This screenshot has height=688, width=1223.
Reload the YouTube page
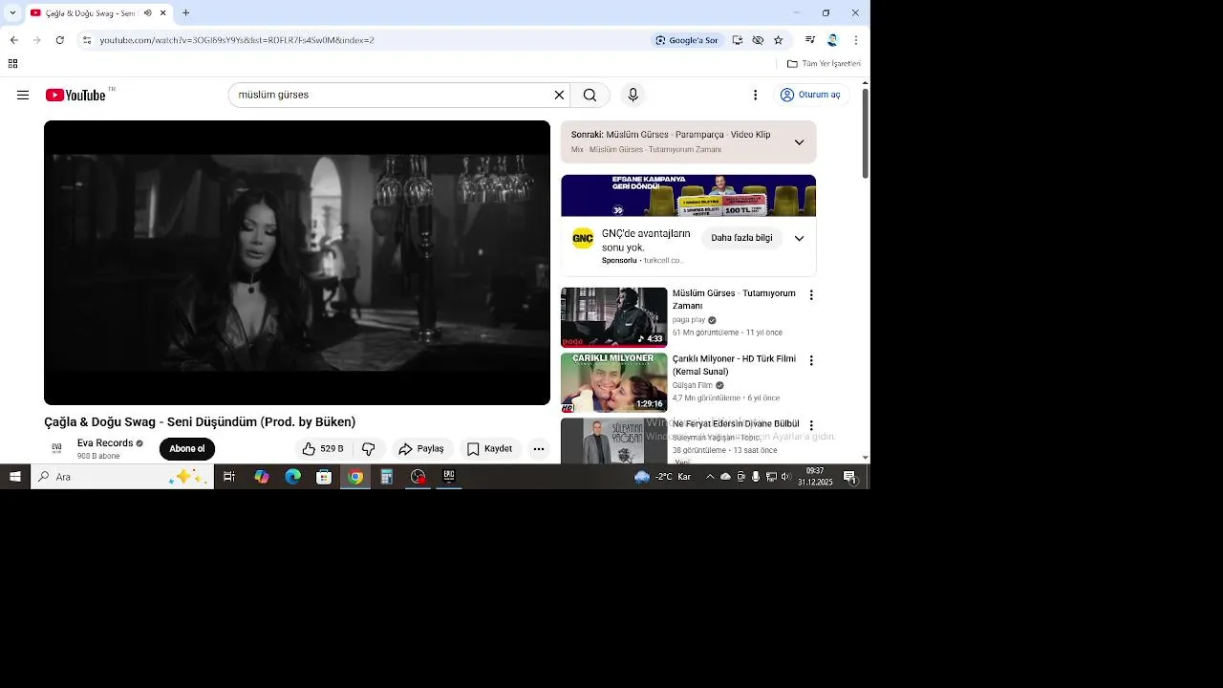(59, 40)
